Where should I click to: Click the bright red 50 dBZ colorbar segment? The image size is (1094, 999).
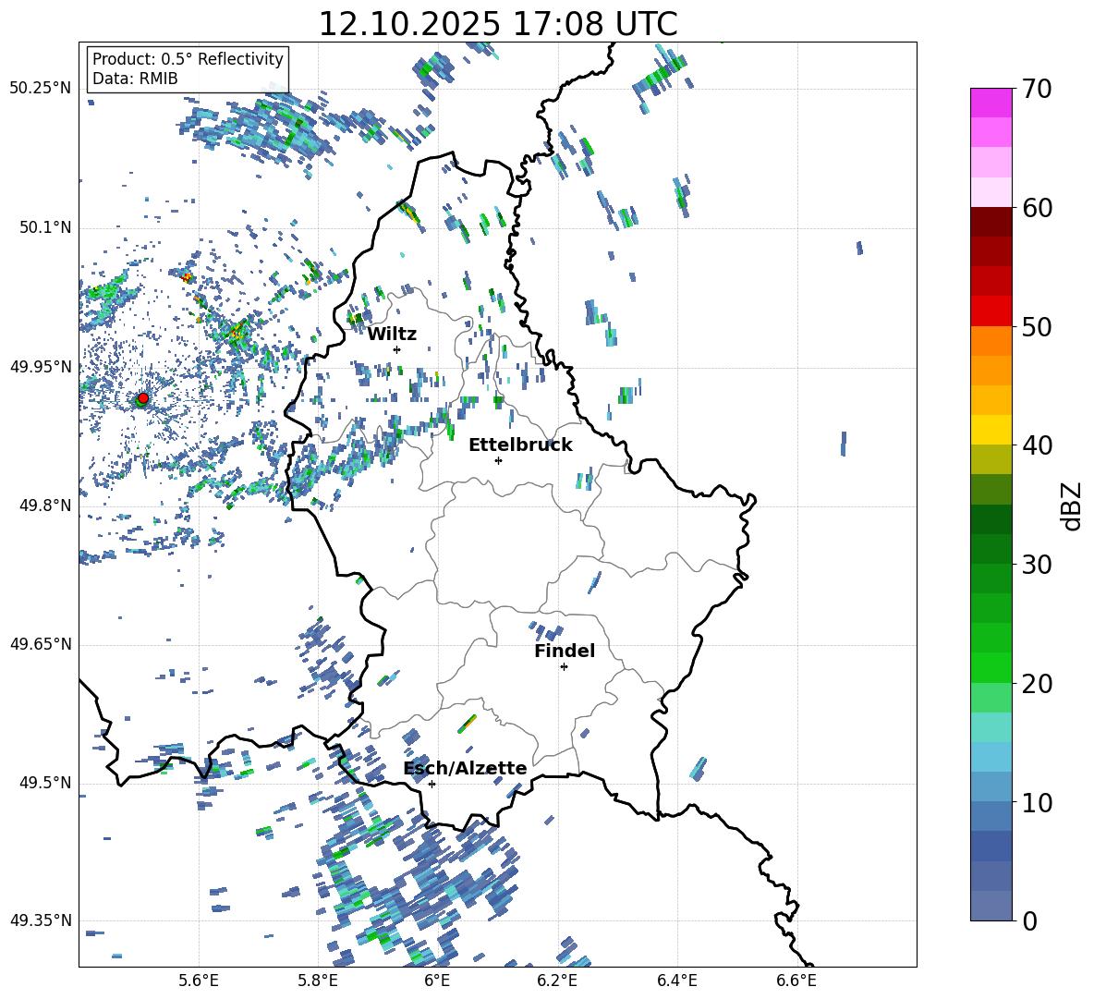point(991,311)
